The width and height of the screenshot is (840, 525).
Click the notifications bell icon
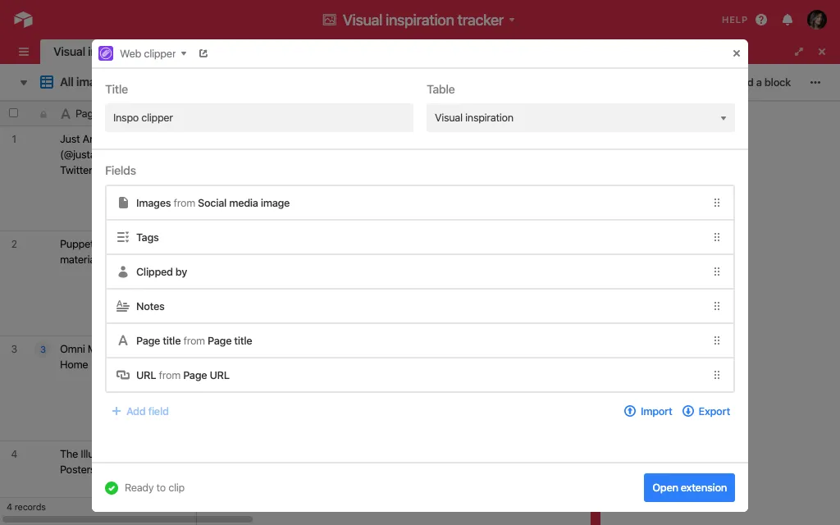pos(787,20)
